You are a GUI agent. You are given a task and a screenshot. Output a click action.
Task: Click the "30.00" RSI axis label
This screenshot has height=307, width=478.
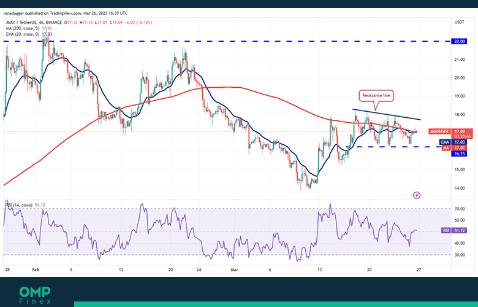[460, 255]
